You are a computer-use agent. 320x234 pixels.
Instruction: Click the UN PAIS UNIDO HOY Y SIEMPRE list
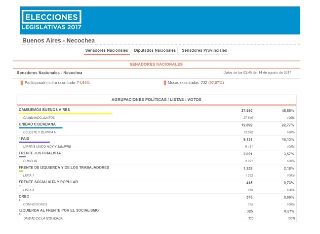(x=47, y=147)
